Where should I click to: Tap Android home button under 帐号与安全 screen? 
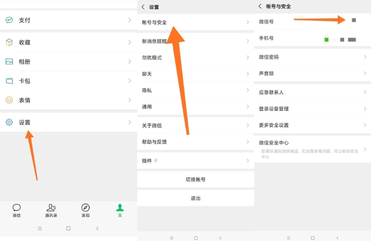tap(313, 238)
